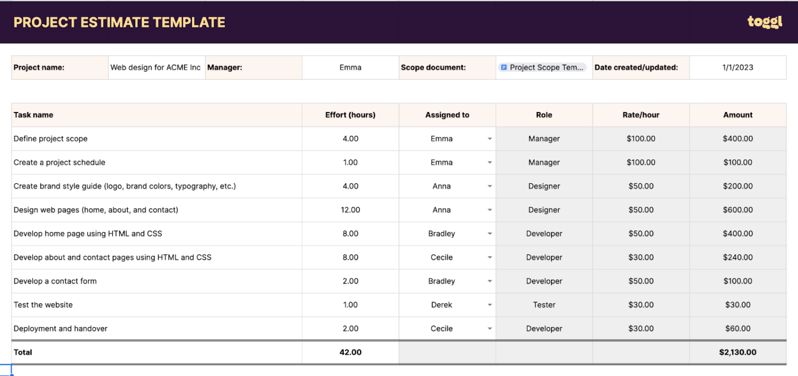Click the 12.00 effort cell for Design web pages
Viewport: 798px width, 376px height.
click(x=350, y=210)
